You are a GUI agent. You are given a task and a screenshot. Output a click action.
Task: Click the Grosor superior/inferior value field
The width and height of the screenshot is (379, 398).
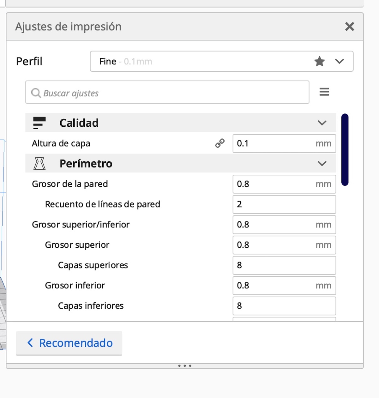[x=275, y=225]
